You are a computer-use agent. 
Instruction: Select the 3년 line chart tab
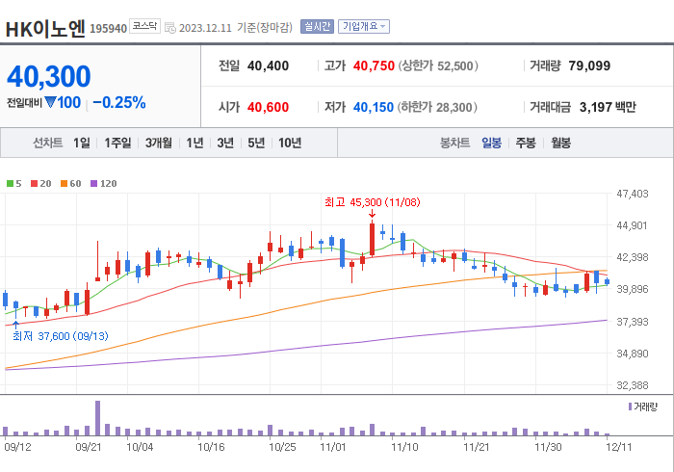click(225, 143)
